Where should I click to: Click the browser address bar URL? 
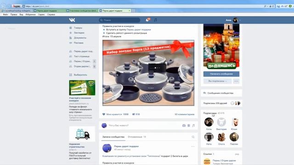click(38, 6)
